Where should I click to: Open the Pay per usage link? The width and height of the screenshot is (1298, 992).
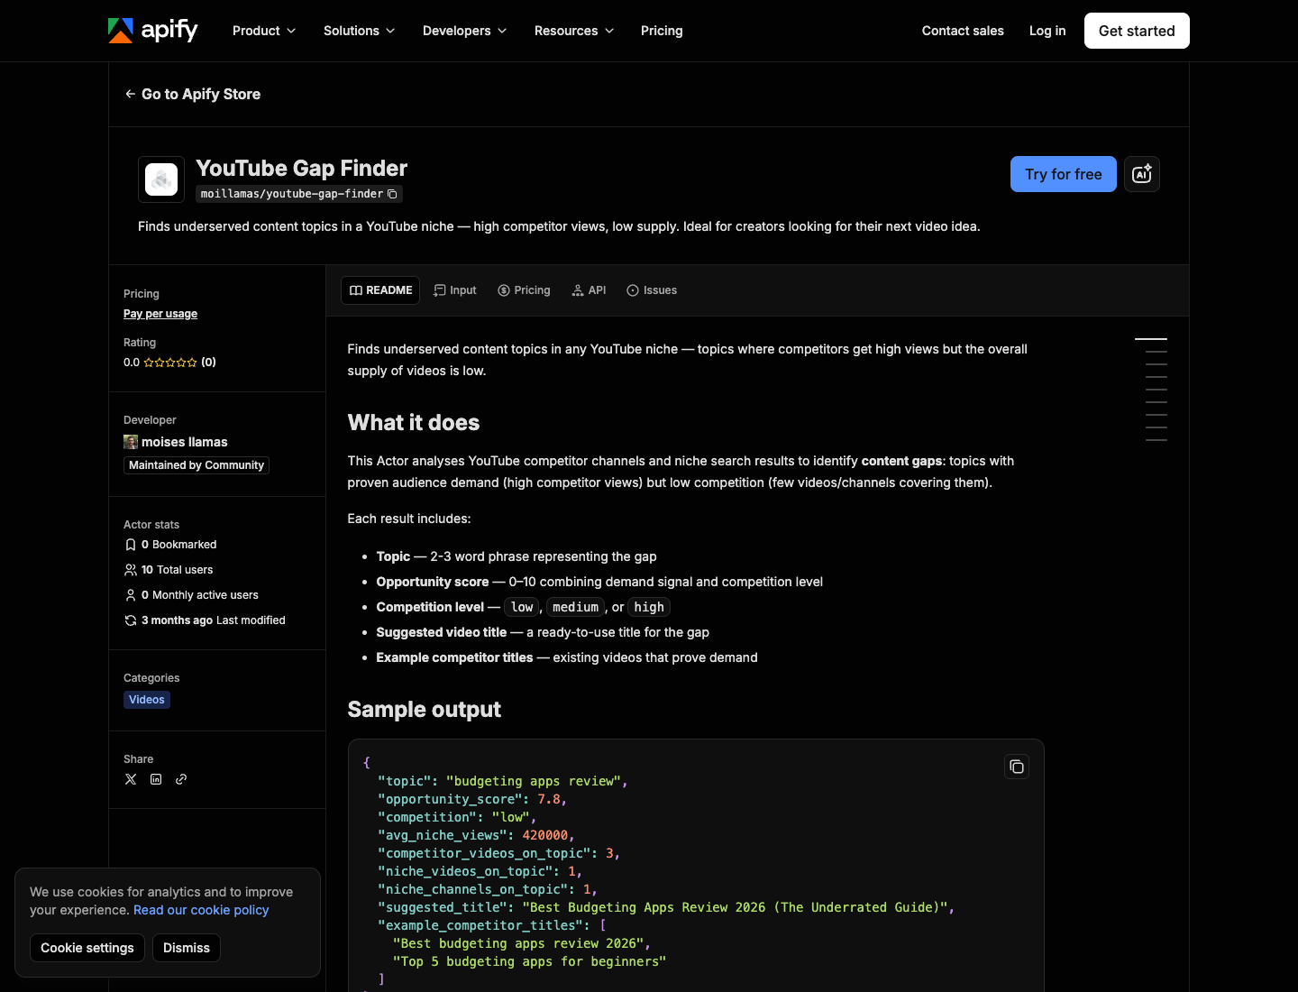[160, 314]
